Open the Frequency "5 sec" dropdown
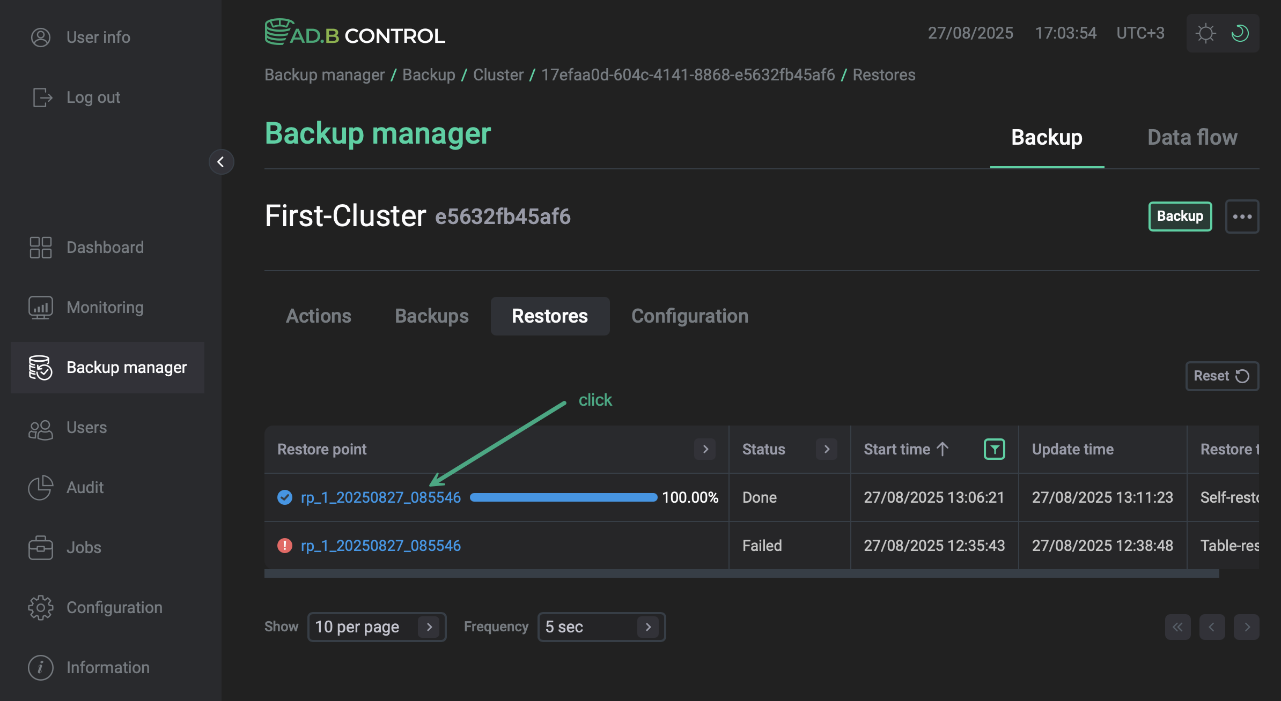 pyautogui.click(x=601, y=627)
